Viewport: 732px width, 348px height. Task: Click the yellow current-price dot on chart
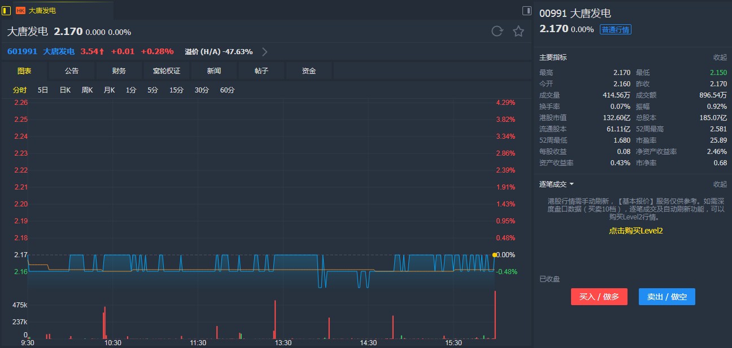tap(495, 255)
